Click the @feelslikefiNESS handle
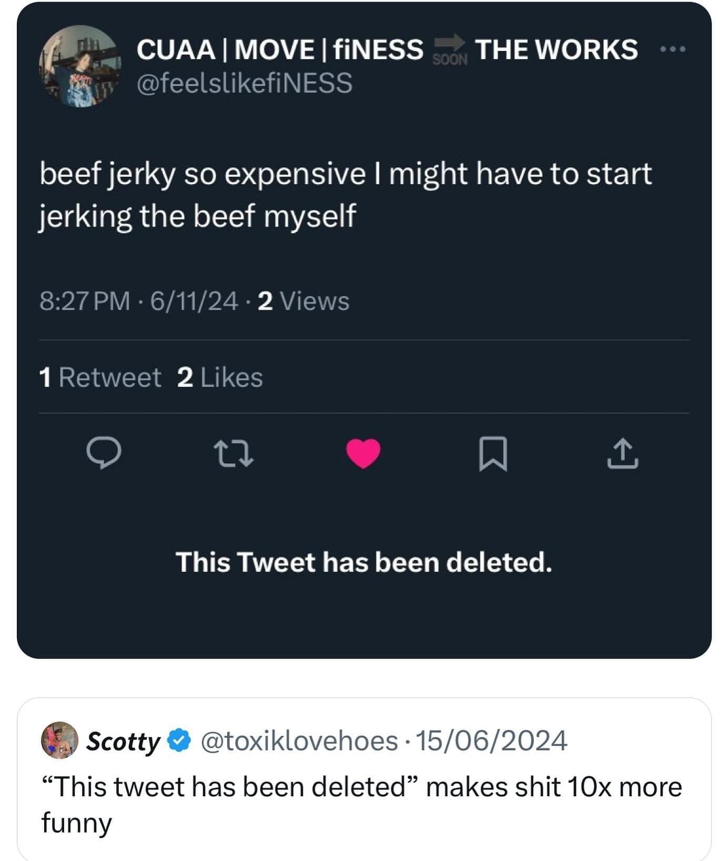Screen dimensions: 728x861 245,83
